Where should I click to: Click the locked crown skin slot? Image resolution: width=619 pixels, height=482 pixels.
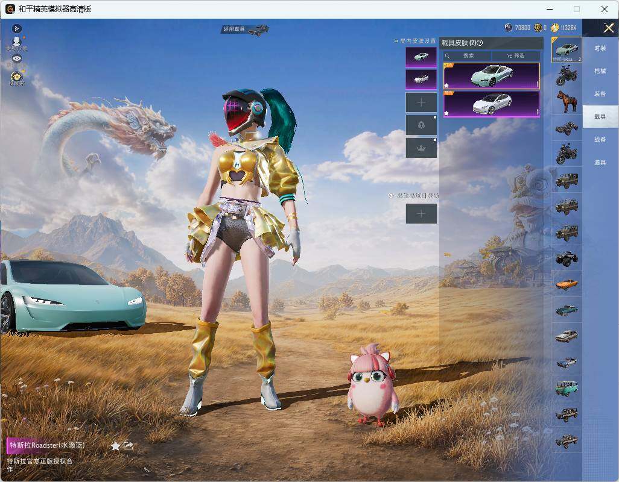(x=421, y=148)
